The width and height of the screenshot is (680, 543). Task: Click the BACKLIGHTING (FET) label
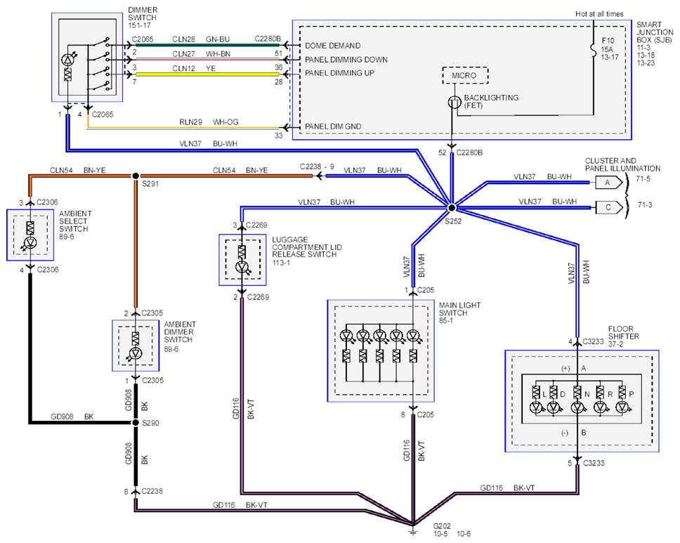tap(491, 101)
